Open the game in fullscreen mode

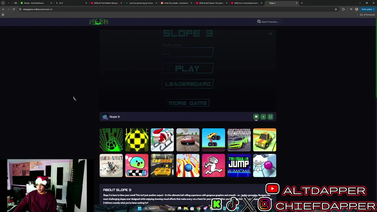(x=270, y=117)
